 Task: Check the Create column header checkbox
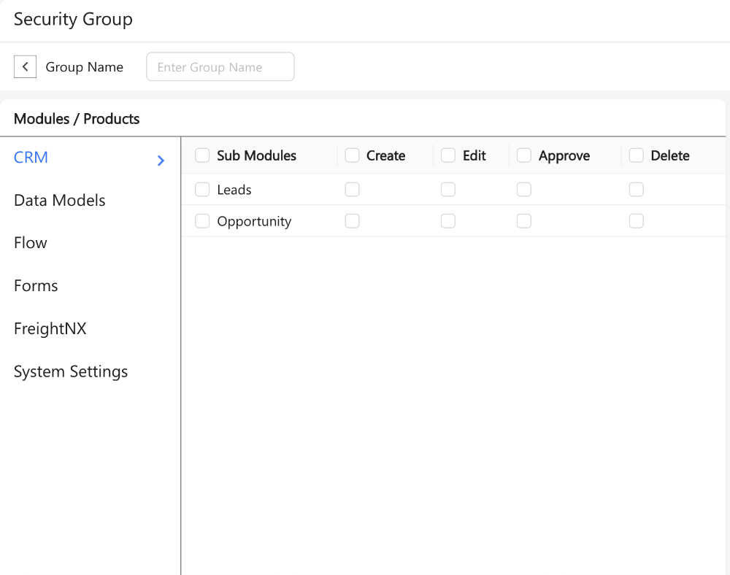(x=352, y=155)
